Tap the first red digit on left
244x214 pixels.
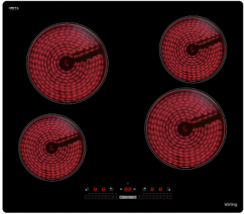click(95, 189)
